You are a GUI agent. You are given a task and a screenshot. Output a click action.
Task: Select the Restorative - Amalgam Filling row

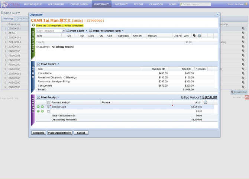click(x=125, y=81)
